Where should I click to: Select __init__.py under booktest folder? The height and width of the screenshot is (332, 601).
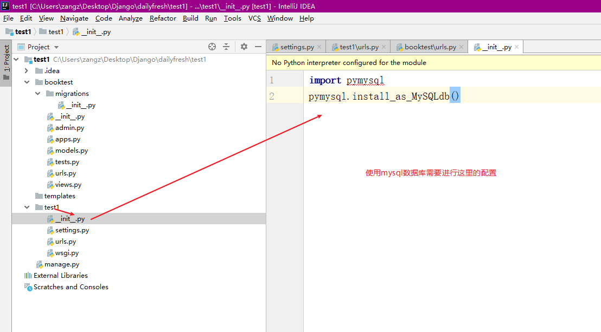point(66,116)
